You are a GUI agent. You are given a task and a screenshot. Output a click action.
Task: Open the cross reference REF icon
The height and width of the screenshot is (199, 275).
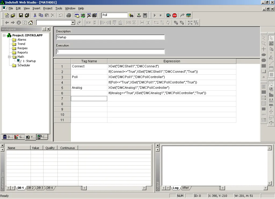139,15
